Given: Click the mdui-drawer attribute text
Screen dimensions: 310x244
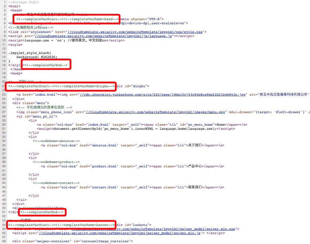Looking at the screenshot, I should coord(268,112).
